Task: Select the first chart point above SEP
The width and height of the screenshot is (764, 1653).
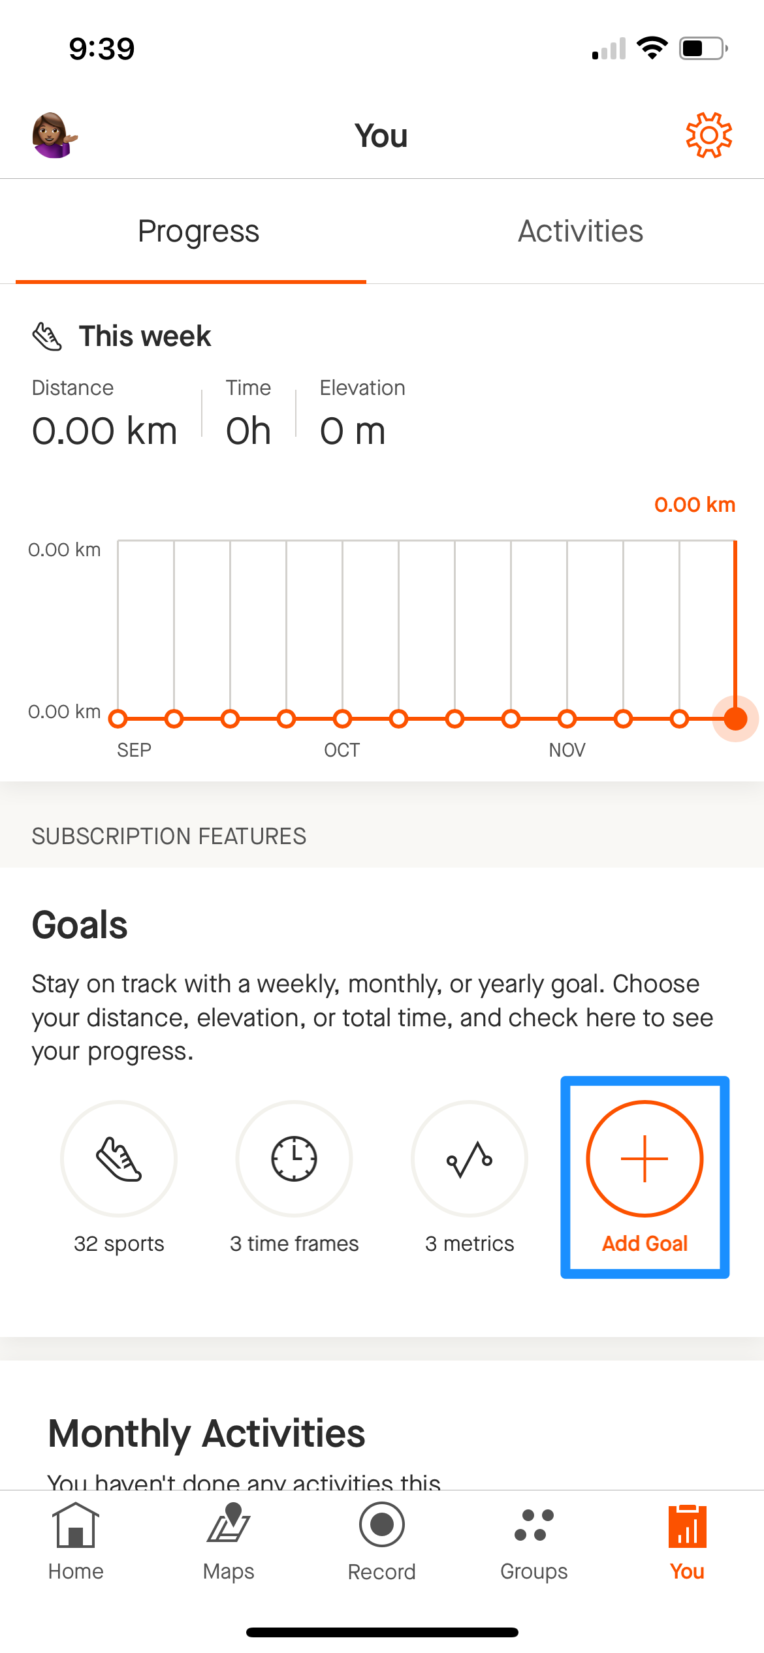Action: (x=118, y=719)
